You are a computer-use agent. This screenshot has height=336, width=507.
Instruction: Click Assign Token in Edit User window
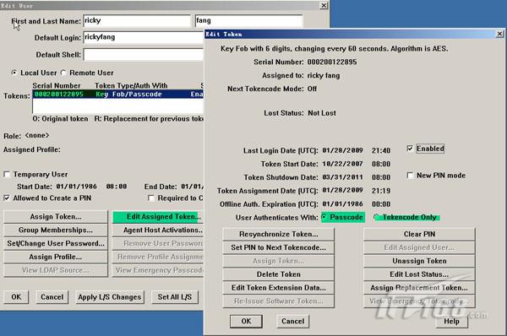point(55,217)
